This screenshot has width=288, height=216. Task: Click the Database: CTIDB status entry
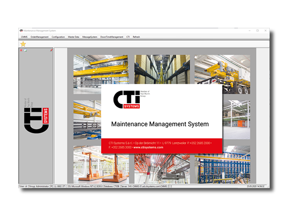click(112, 186)
